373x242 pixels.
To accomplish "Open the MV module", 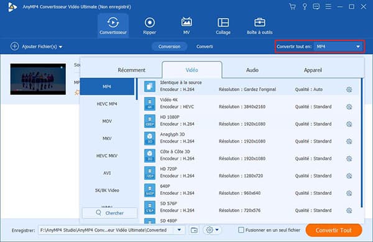I will [186, 25].
